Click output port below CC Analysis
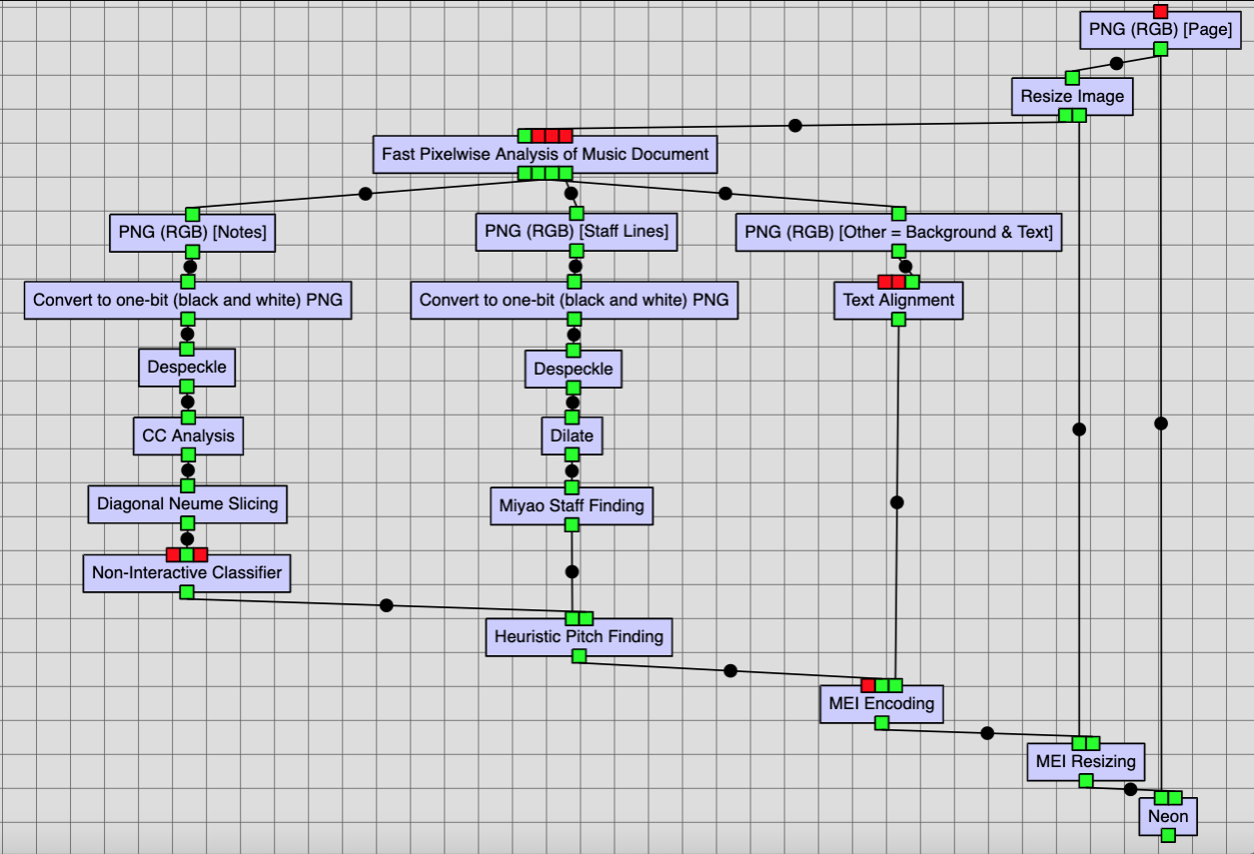 (188, 454)
